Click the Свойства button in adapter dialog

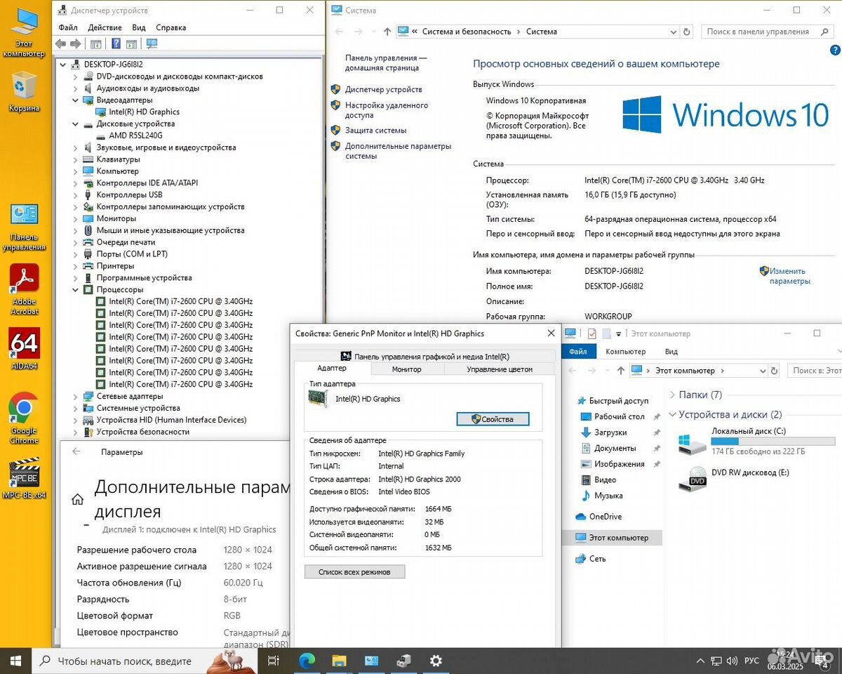493,419
